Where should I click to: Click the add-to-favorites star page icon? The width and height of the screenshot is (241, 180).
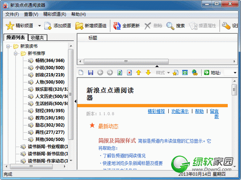176,73
